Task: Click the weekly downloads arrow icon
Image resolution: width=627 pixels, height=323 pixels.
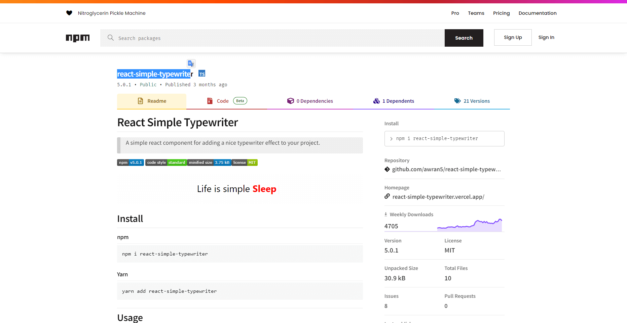Action: click(x=386, y=214)
